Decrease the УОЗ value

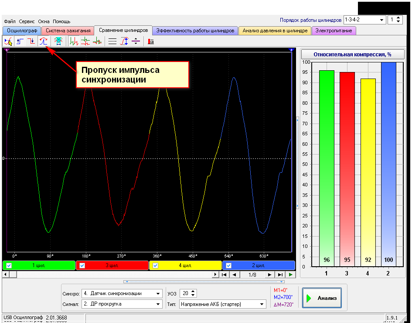(193, 295)
